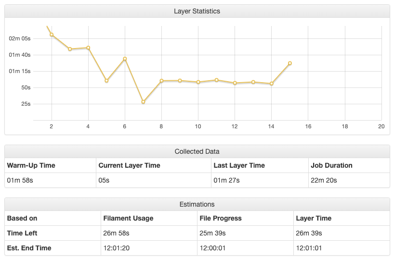Click the Estimations panel header
The width and height of the screenshot is (394, 259).
[197, 204]
